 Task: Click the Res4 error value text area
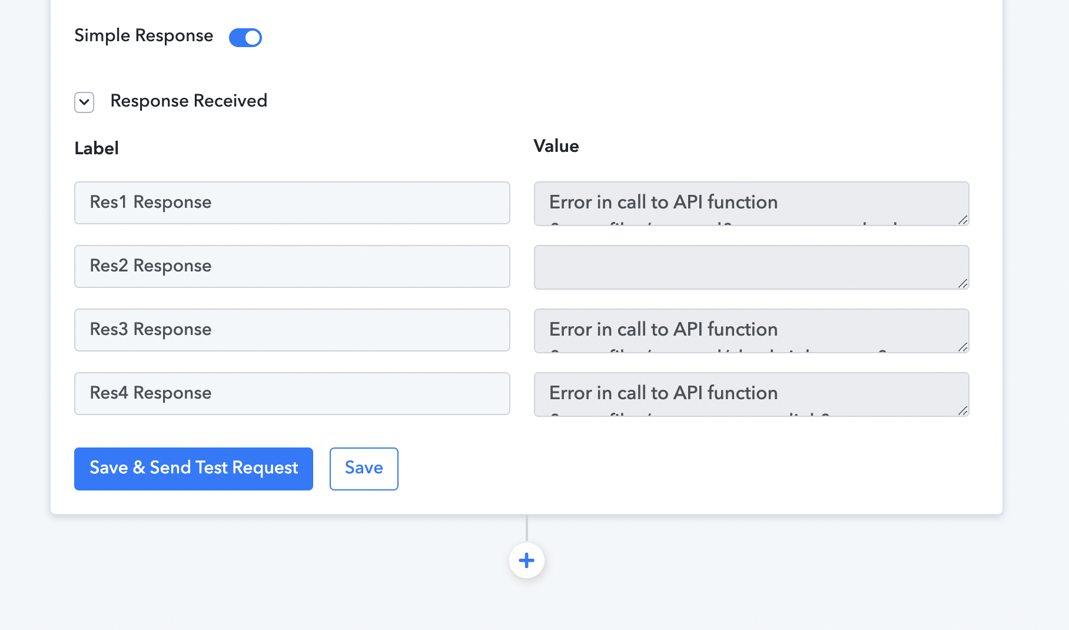pyautogui.click(x=751, y=394)
